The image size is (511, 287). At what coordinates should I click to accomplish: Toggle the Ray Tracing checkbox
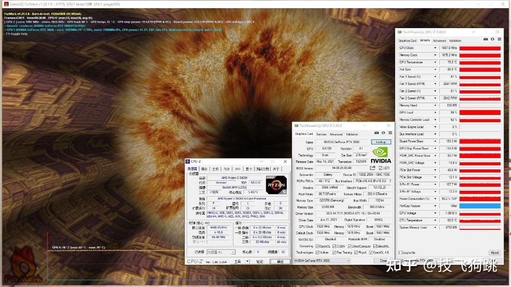tap(334, 252)
